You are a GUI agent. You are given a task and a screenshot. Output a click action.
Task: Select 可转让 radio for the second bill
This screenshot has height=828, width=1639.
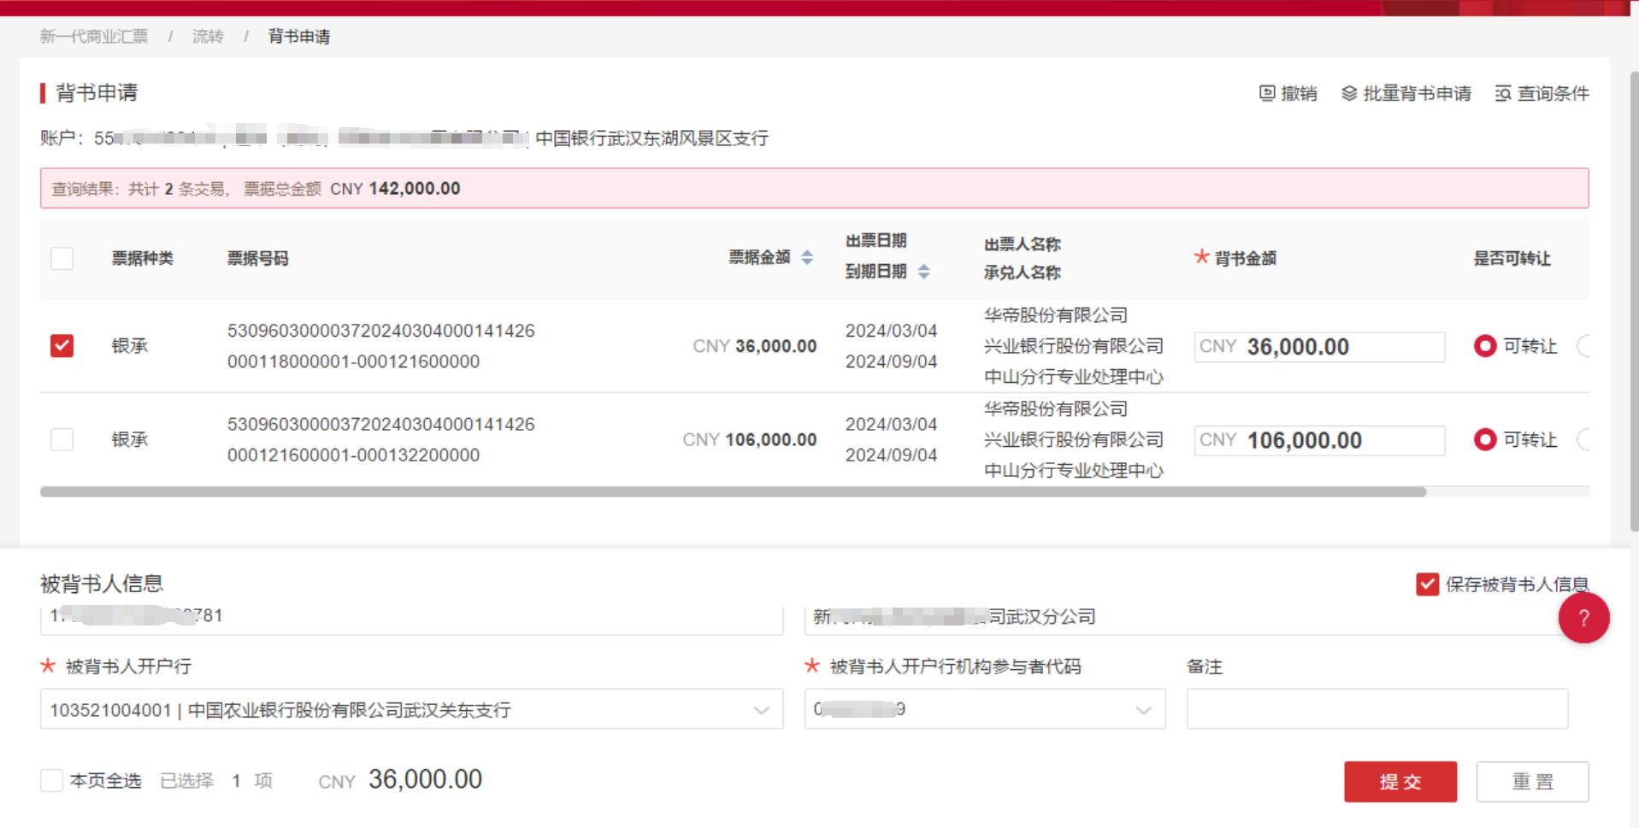[x=1485, y=439]
